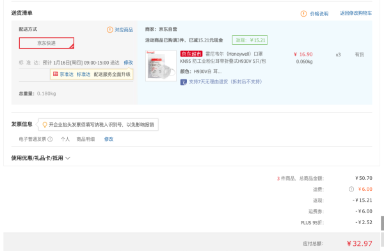Click the 京准达 link in tooltip
Image resolution: width=384 pixels, height=251 pixels.
pyautogui.click(x=67, y=74)
